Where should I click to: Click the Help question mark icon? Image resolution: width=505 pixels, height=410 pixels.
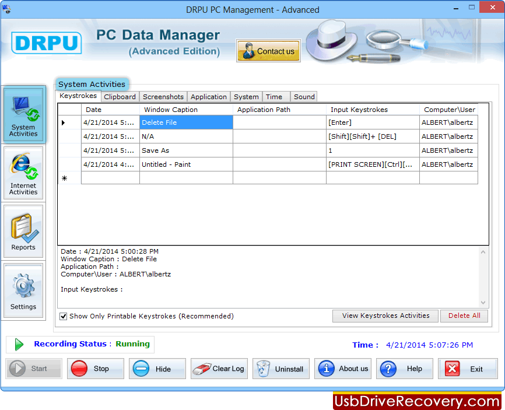pos(388,369)
